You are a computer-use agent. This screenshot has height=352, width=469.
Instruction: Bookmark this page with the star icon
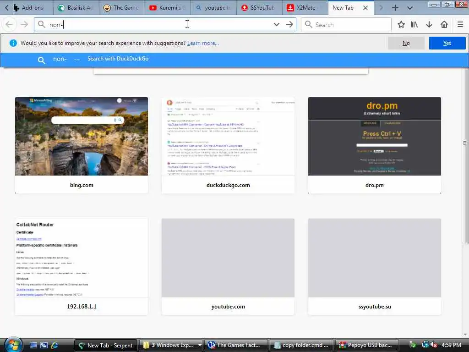coord(401,25)
